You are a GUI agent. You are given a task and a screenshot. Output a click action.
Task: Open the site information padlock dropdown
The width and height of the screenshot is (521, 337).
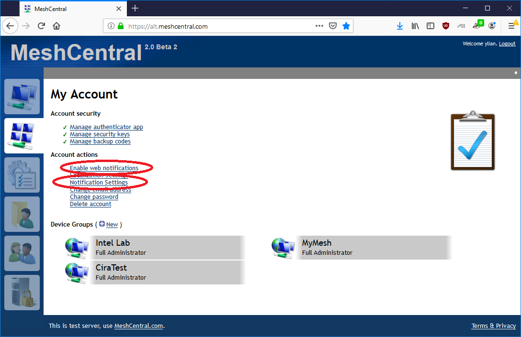click(121, 26)
